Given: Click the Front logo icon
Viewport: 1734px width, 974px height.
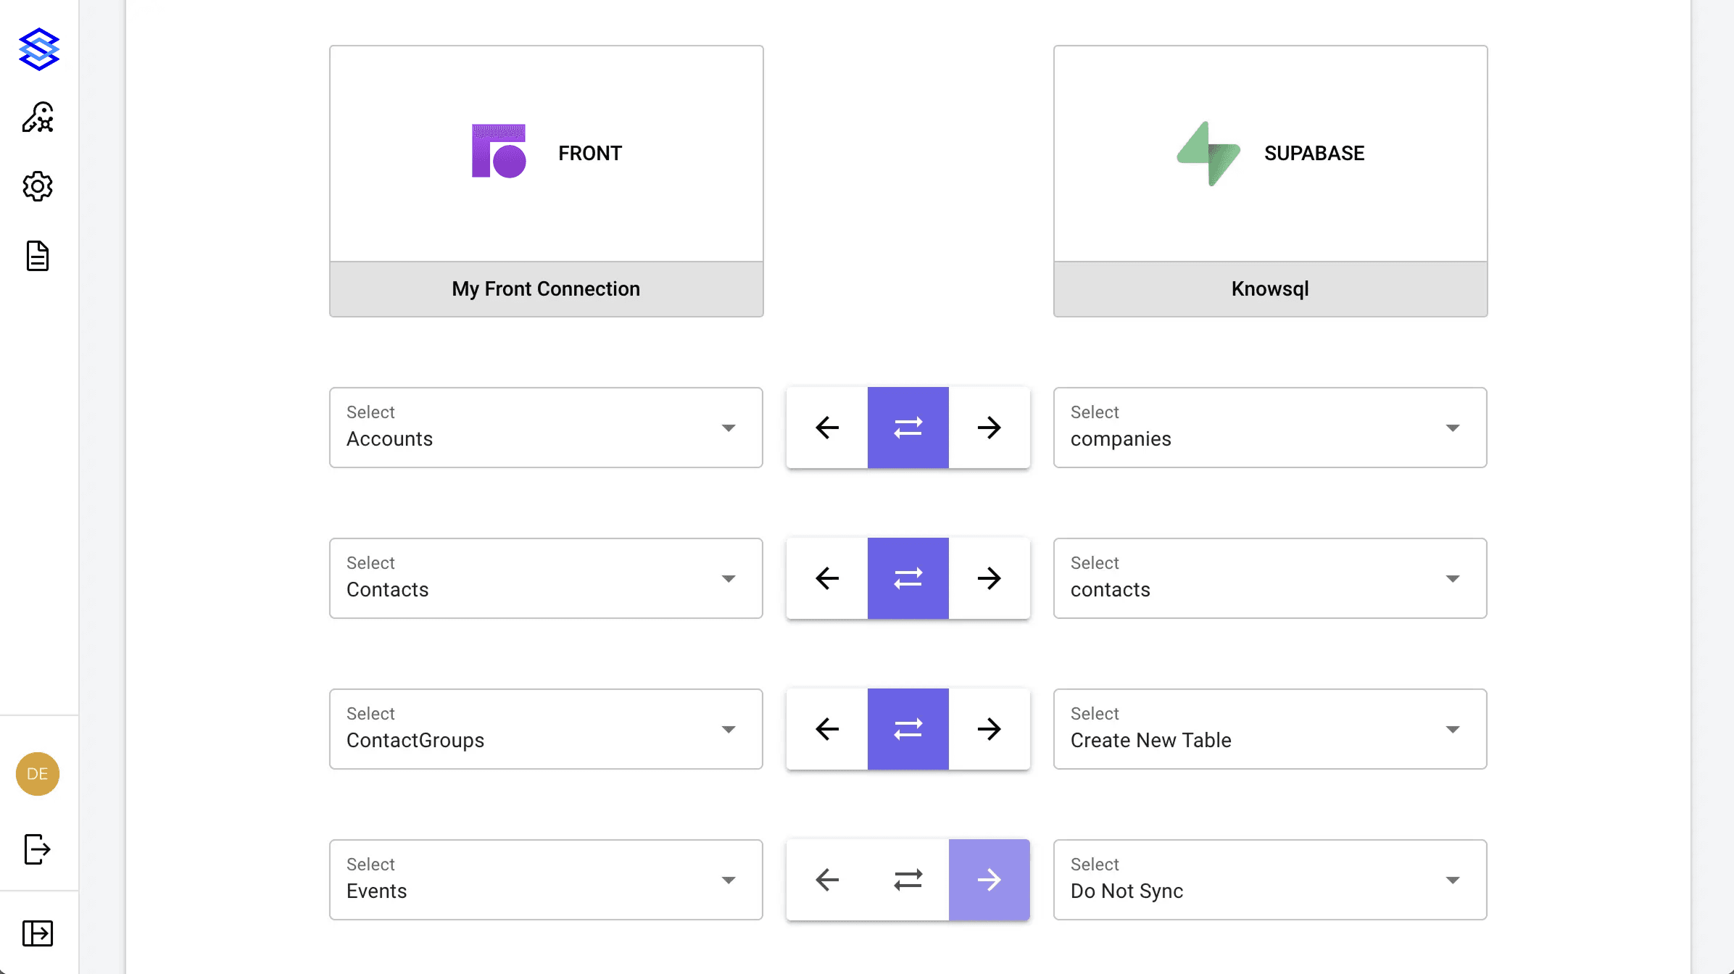Looking at the screenshot, I should point(499,151).
